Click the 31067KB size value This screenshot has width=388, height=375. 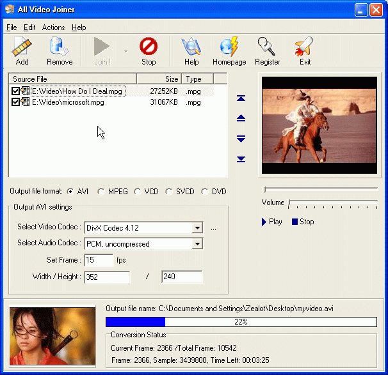(163, 102)
